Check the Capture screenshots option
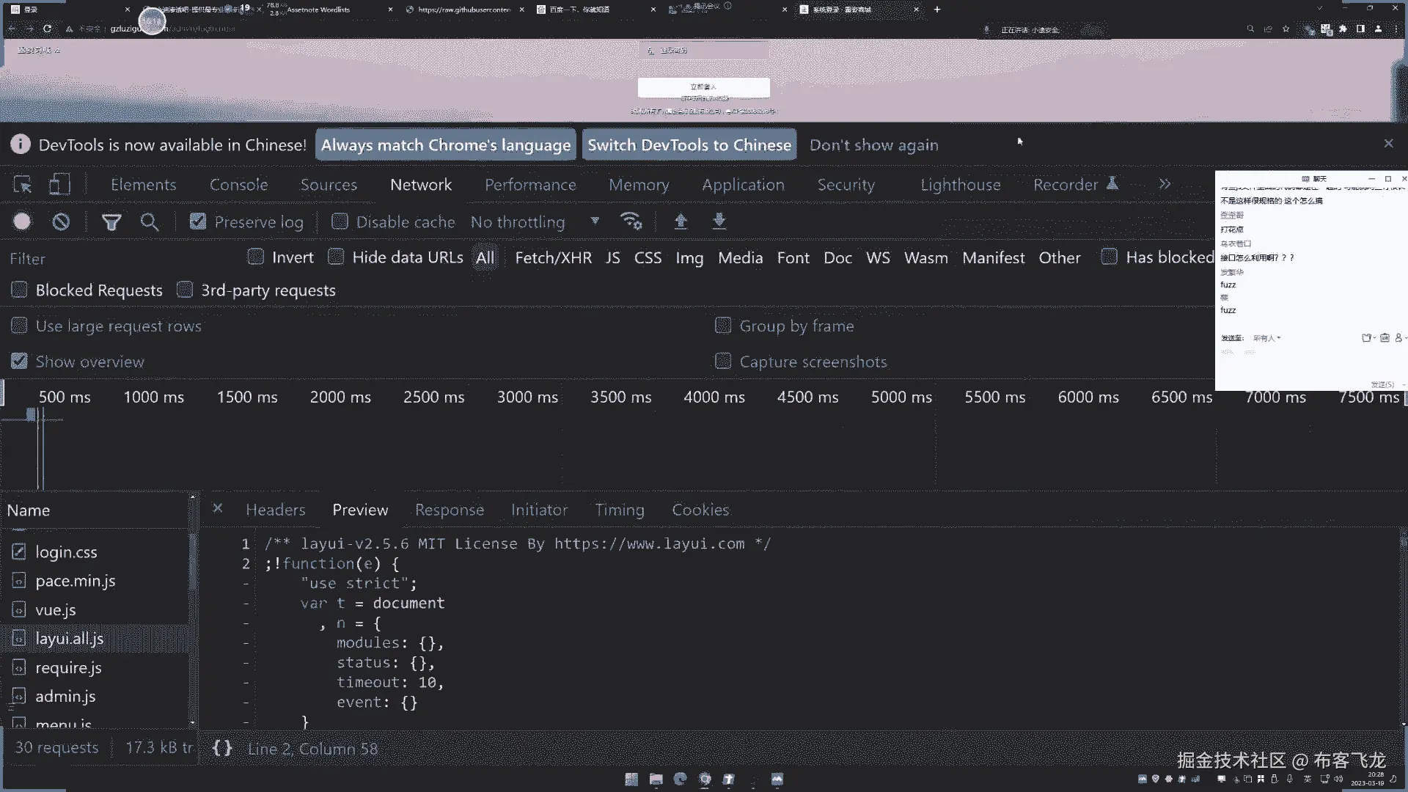This screenshot has height=792, width=1408. 723,362
